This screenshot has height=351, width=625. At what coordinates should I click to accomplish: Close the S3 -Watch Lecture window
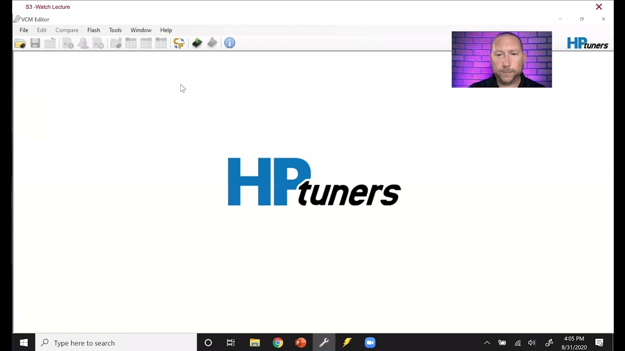(x=599, y=7)
